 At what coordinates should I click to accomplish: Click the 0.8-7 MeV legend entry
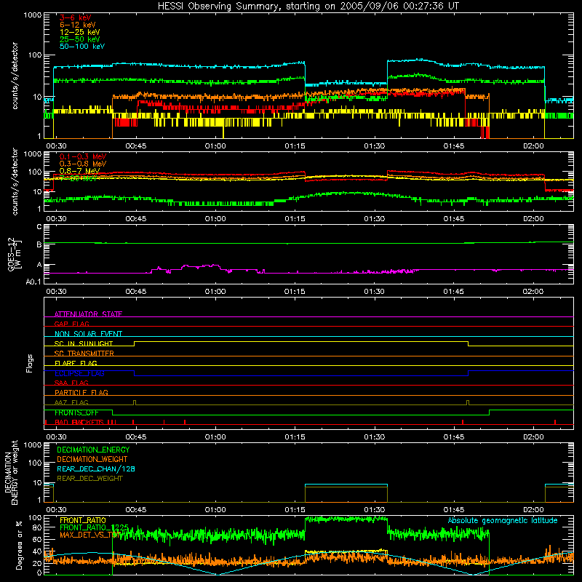pyautogui.click(x=79, y=171)
